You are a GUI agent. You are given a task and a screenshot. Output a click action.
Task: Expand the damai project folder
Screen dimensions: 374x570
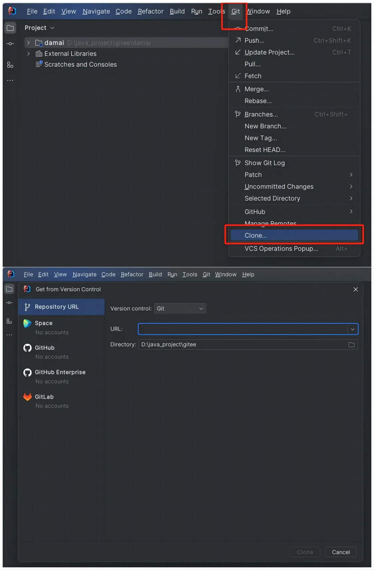[x=29, y=43]
